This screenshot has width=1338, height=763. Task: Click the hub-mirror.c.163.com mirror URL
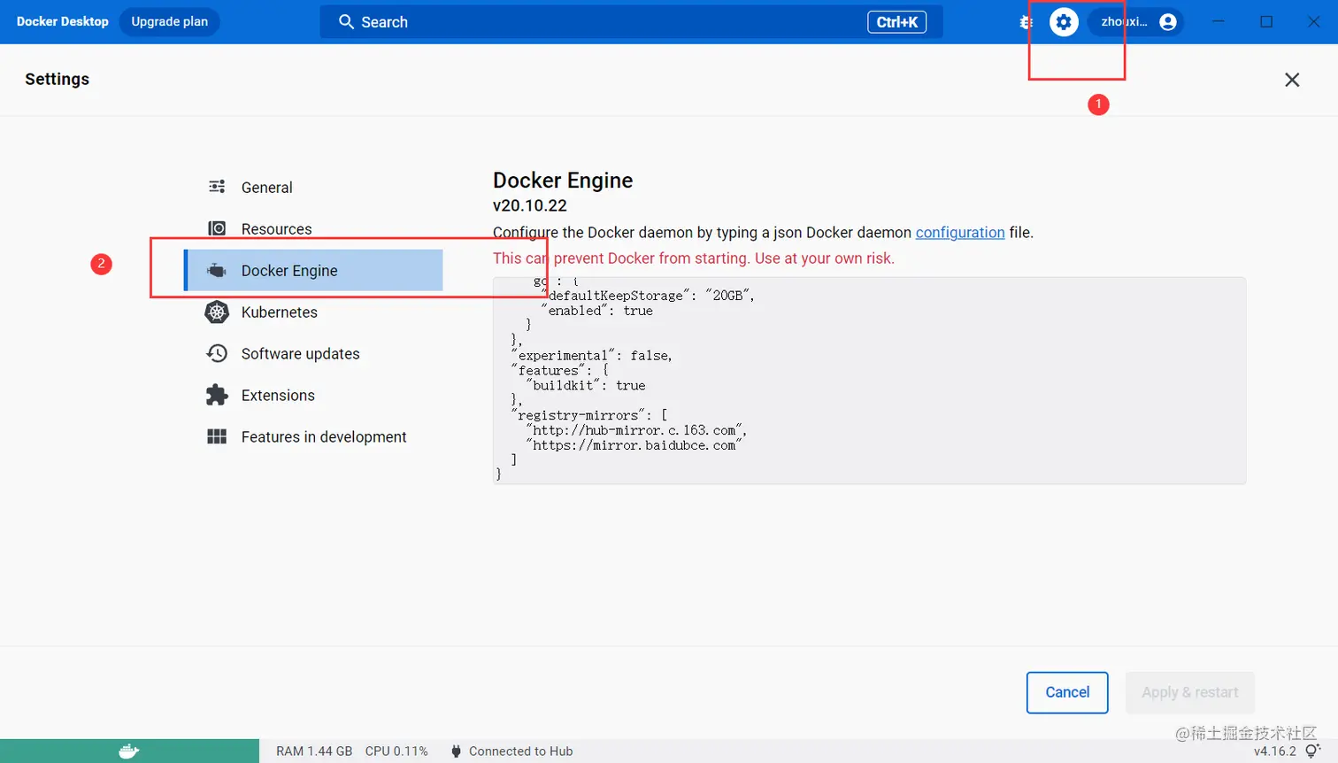[636, 430]
